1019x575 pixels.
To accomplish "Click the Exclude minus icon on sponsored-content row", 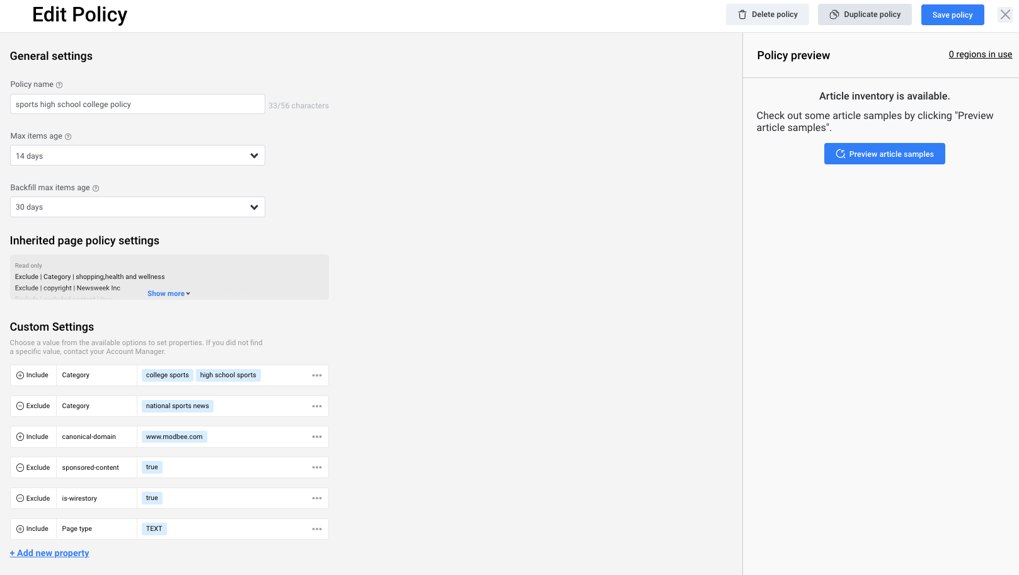I will coord(20,467).
